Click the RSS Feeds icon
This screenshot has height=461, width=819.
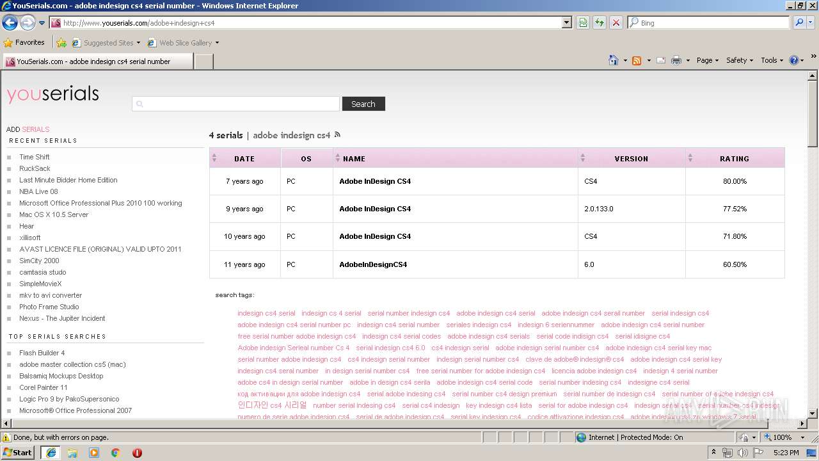click(637, 60)
